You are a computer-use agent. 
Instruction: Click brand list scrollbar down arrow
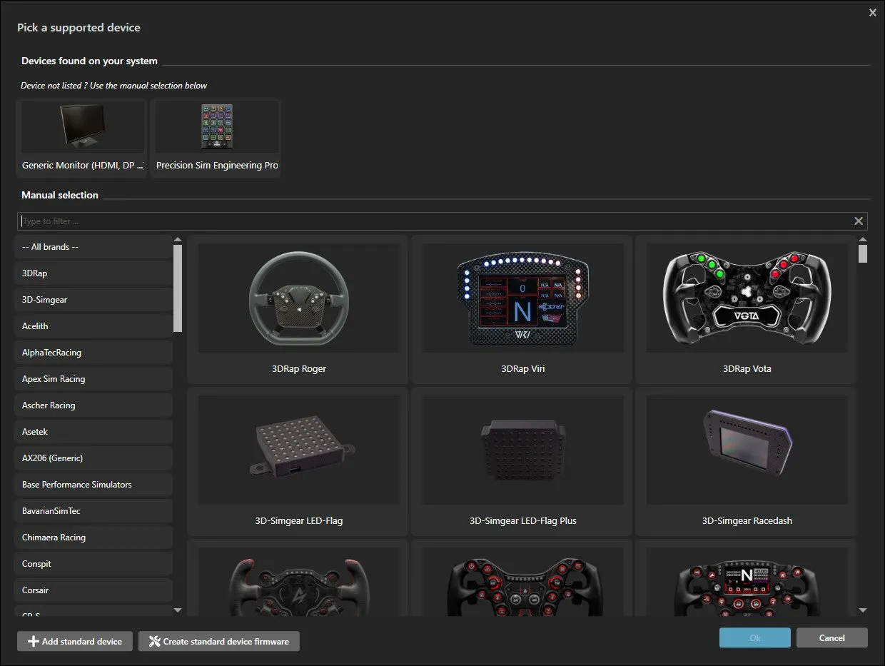[x=178, y=610]
